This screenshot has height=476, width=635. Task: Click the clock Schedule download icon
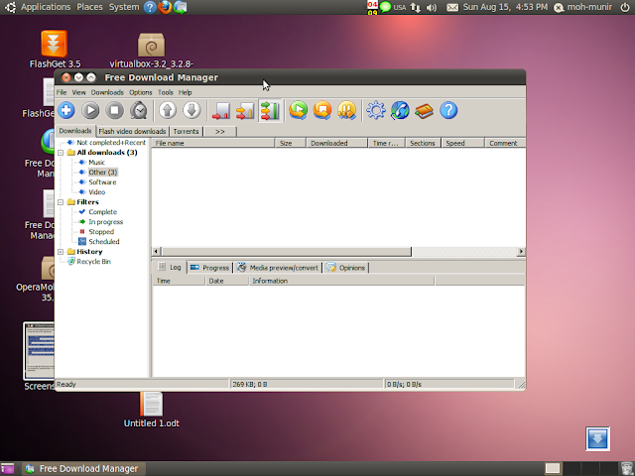(140, 111)
